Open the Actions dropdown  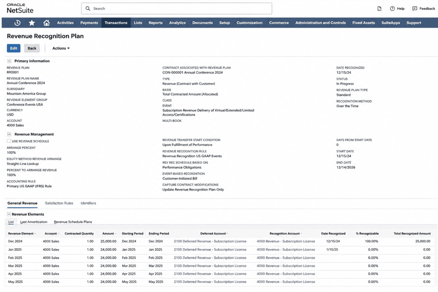pos(61,48)
